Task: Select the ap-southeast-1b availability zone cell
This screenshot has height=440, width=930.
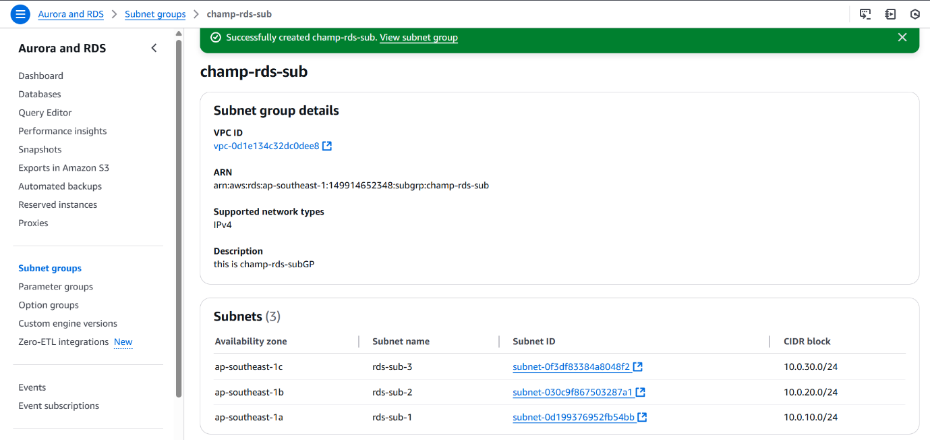Action: click(249, 392)
